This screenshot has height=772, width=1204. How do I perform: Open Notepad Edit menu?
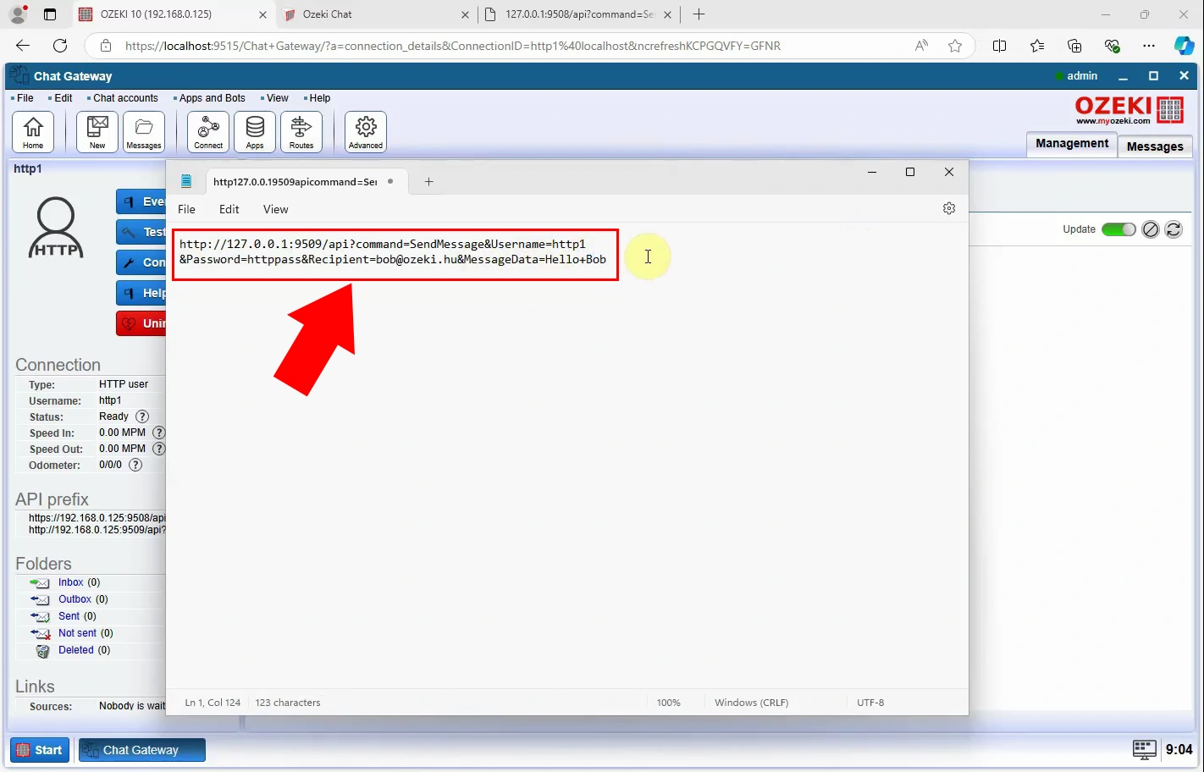click(229, 209)
